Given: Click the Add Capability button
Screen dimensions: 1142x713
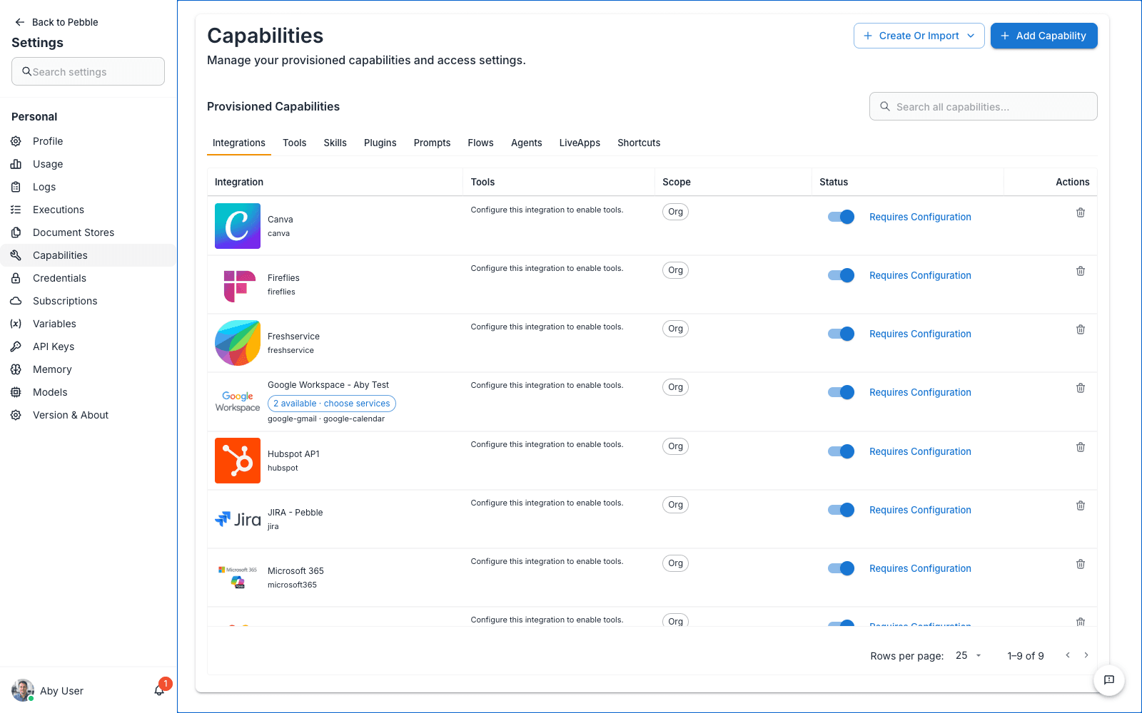Looking at the screenshot, I should coord(1044,36).
